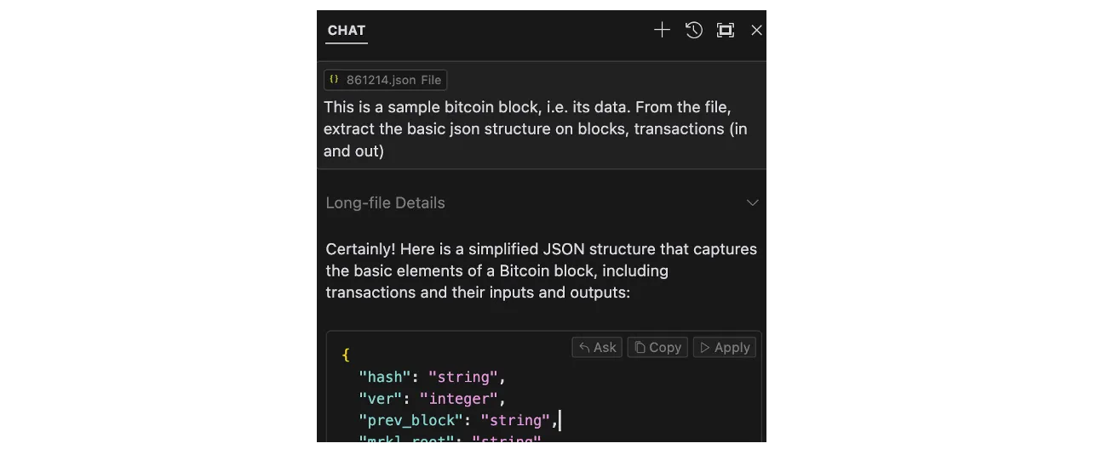1102x449 pixels.
Task: Click the "hash" key in code
Action: 385,377
